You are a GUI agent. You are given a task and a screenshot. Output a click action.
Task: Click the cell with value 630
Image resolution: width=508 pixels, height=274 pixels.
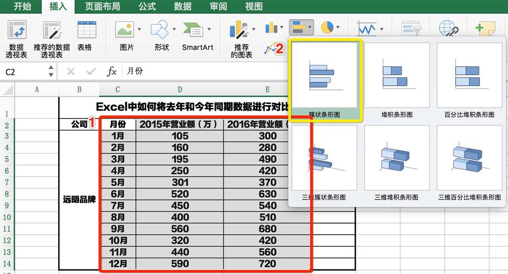click(x=267, y=194)
